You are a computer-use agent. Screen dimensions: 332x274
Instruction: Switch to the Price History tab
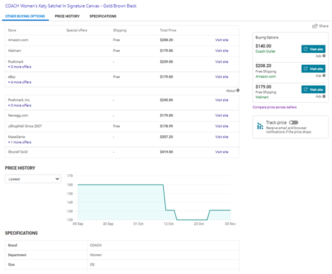(x=67, y=16)
